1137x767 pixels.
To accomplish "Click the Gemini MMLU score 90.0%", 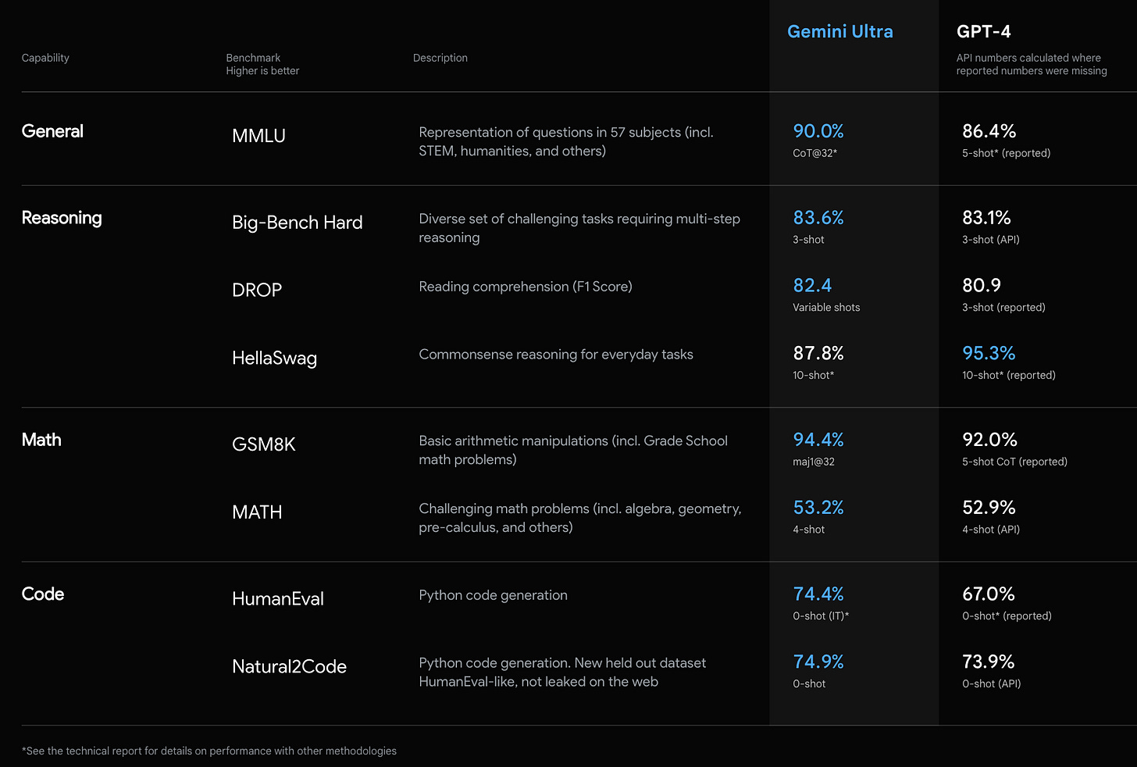I will click(818, 131).
